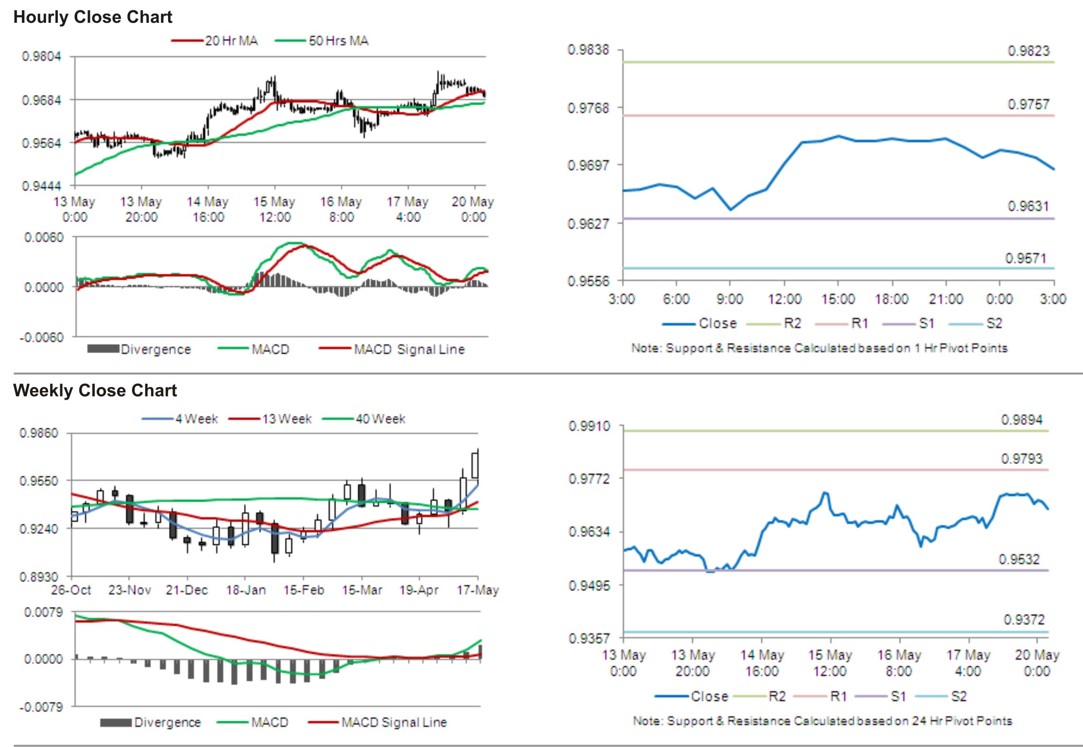This screenshot has height=747, width=1083.
Task: Select the S1 value label 0.9532
Action: point(1019,560)
